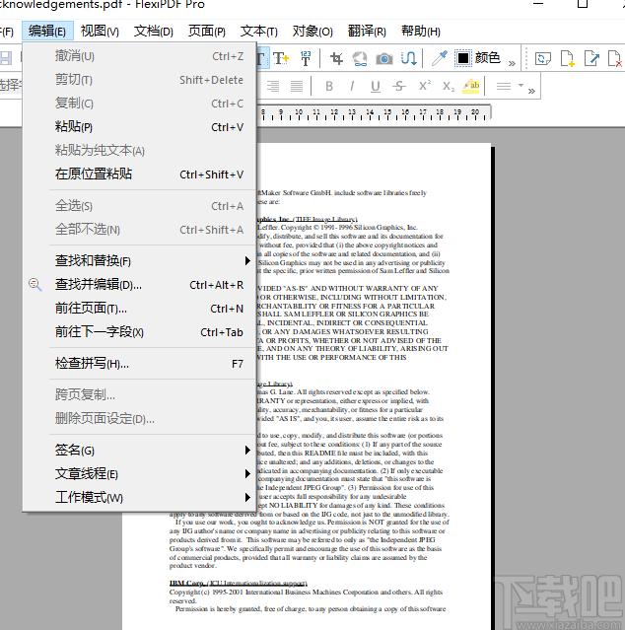Click the 跨页复制... menu entry
Image resolution: width=625 pixels, height=630 pixels.
point(139,395)
